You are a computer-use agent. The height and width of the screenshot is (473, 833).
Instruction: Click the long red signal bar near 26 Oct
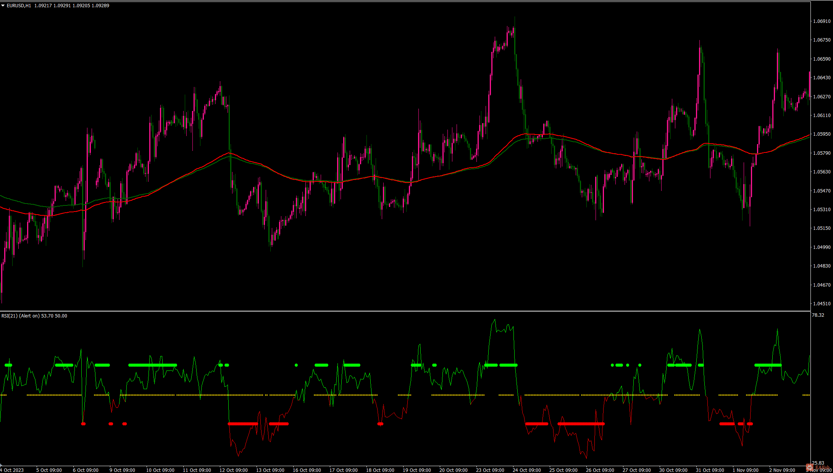coord(581,424)
